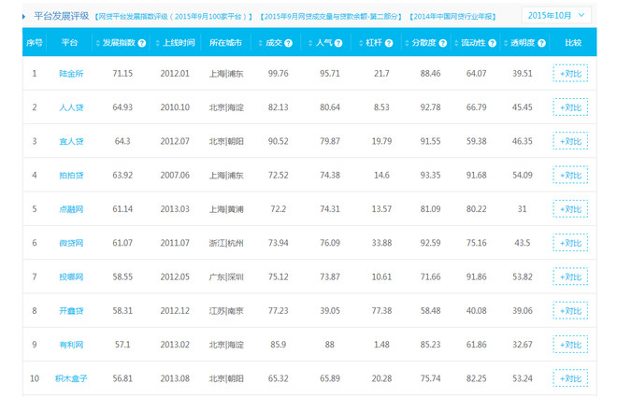The image size is (617, 397).
Task: Open 网贷平台发展指数评级 2015年9月 link
Action: pos(174,17)
